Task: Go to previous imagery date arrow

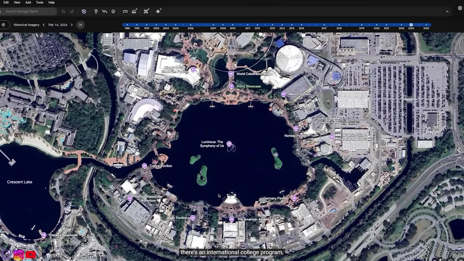Action: click(x=43, y=25)
